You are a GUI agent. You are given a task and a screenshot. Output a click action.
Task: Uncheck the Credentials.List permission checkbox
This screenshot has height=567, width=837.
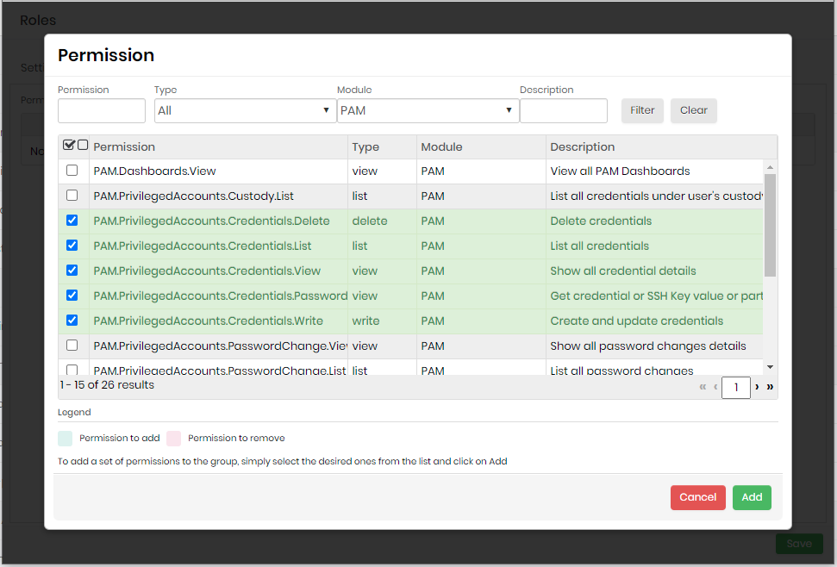[x=72, y=246]
